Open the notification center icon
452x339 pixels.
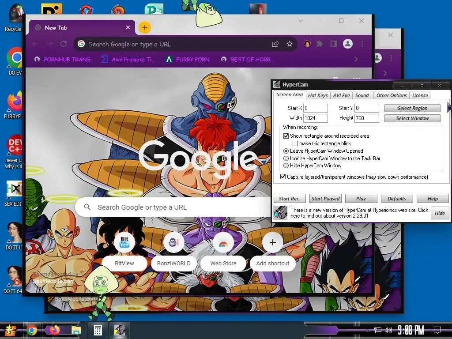tap(437, 330)
